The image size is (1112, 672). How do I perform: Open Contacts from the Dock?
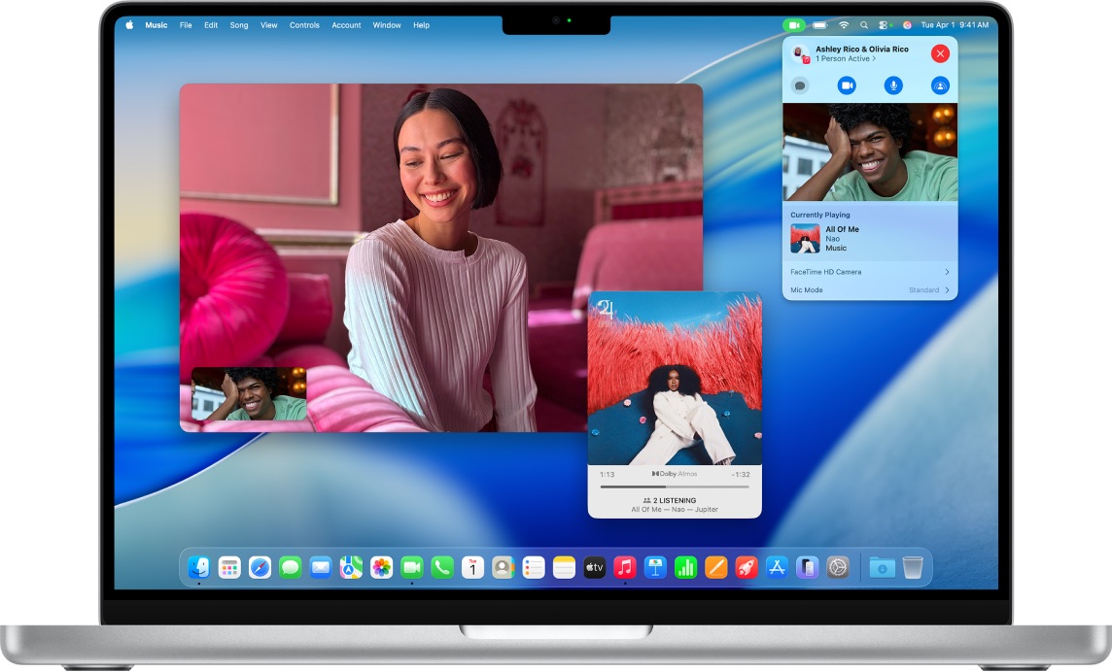[x=503, y=567]
